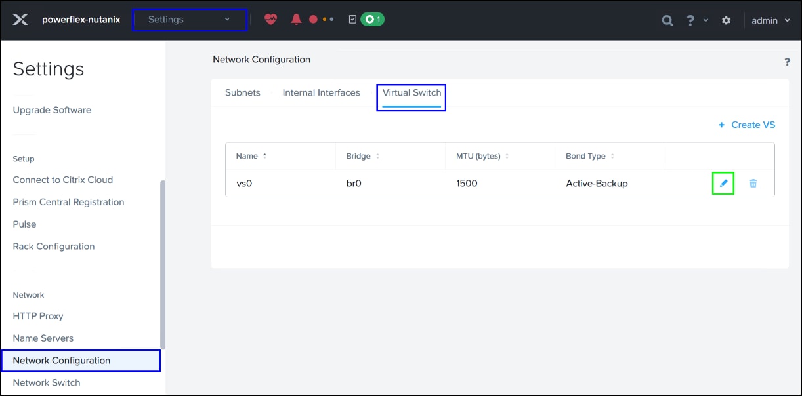Open the settings gear icon
This screenshot has width=802, height=396.
point(726,20)
